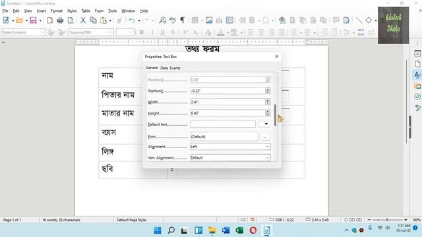Open a file with the Open icon
Image resolution: width=422 pixels, height=237 pixels.
click(19, 20)
